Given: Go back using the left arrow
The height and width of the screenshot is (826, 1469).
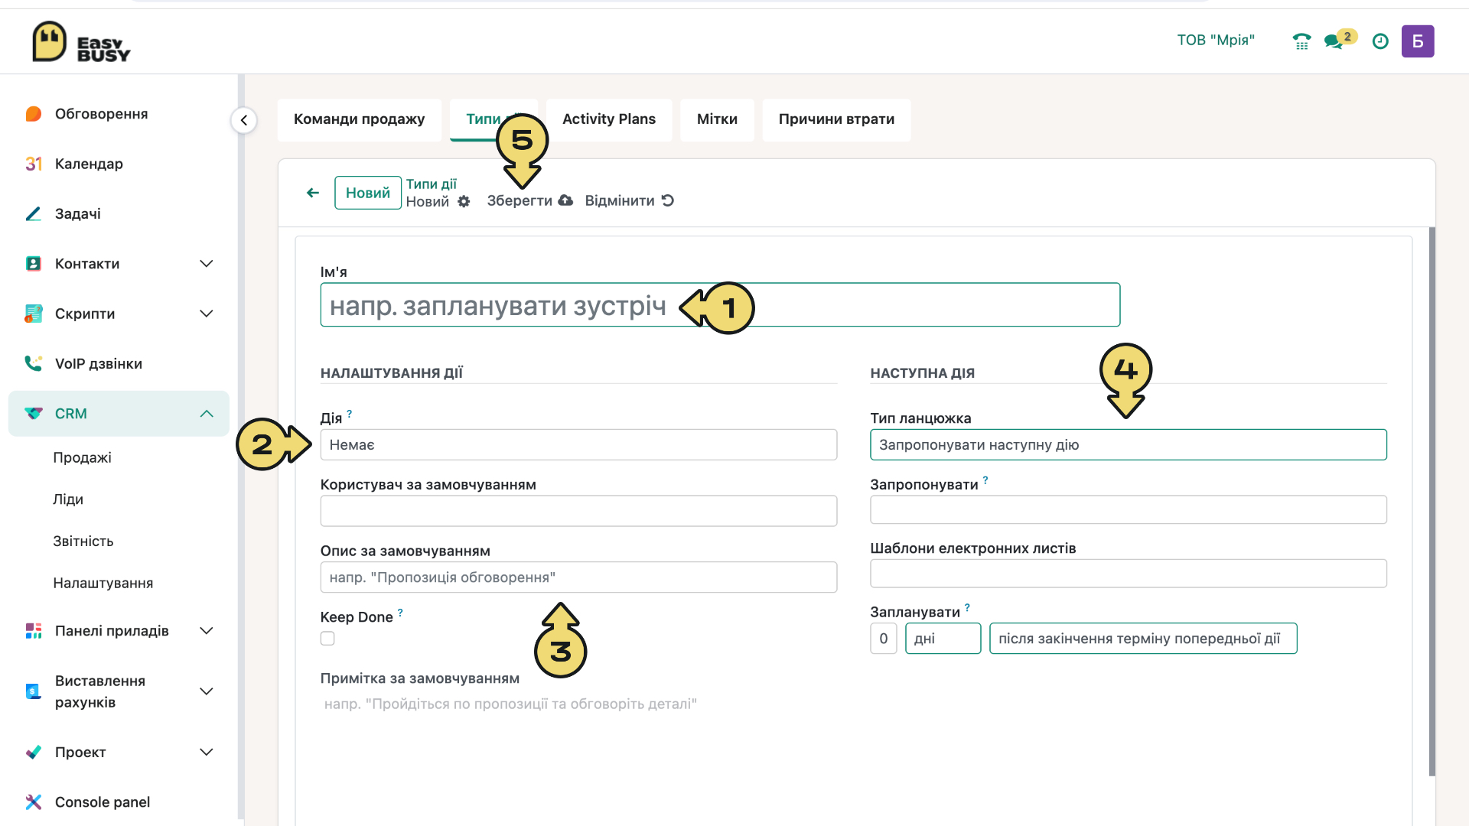Looking at the screenshot, I should pos(313,193).
